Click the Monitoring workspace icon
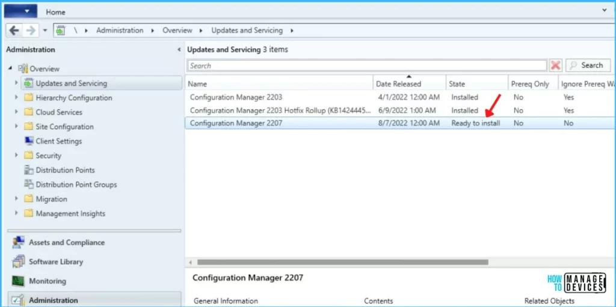This screenshot has width=616, height=307. 19,281
